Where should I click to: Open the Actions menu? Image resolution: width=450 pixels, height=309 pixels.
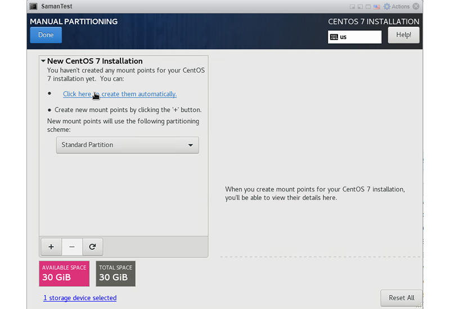[x=400, y=7]
